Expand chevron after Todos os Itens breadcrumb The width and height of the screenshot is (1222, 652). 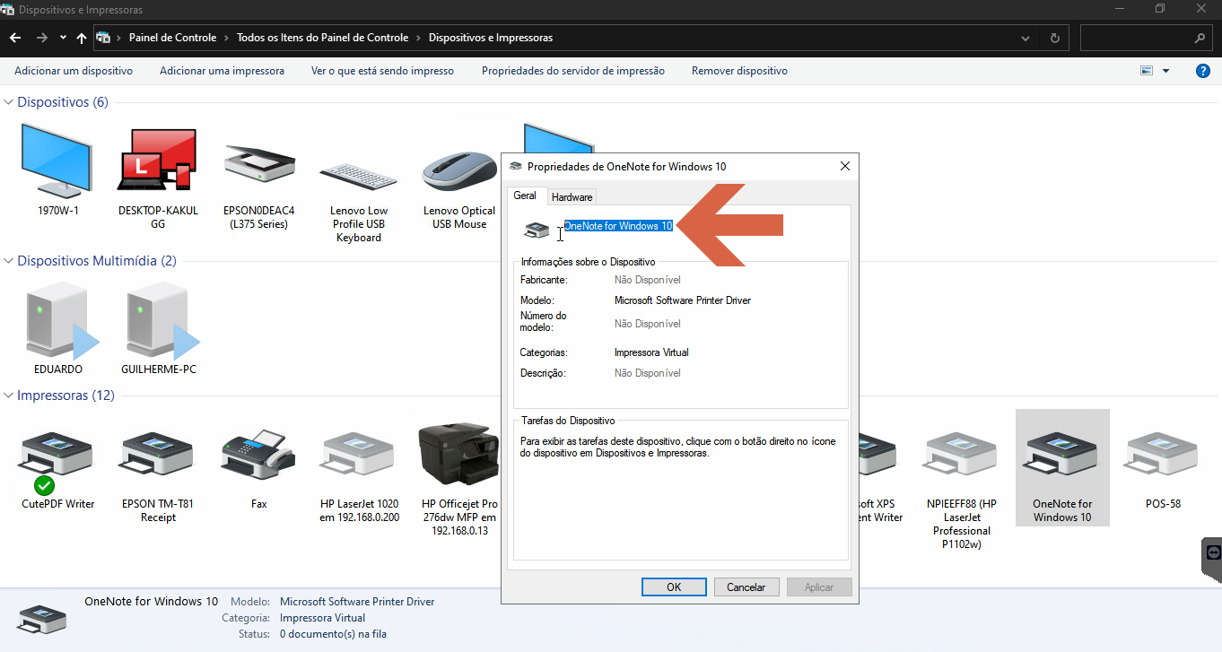pos(418,38)
